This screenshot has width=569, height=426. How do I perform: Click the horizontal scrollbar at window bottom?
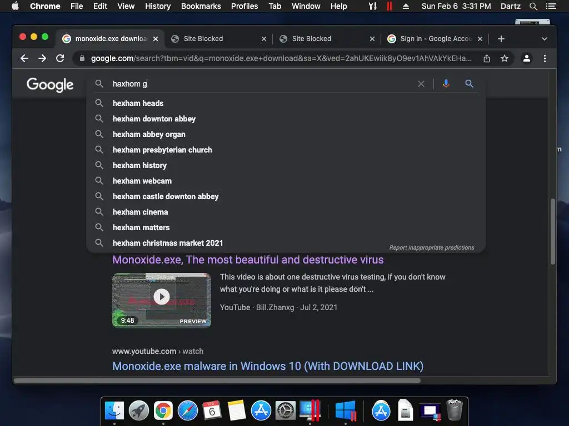click(217, 381)
